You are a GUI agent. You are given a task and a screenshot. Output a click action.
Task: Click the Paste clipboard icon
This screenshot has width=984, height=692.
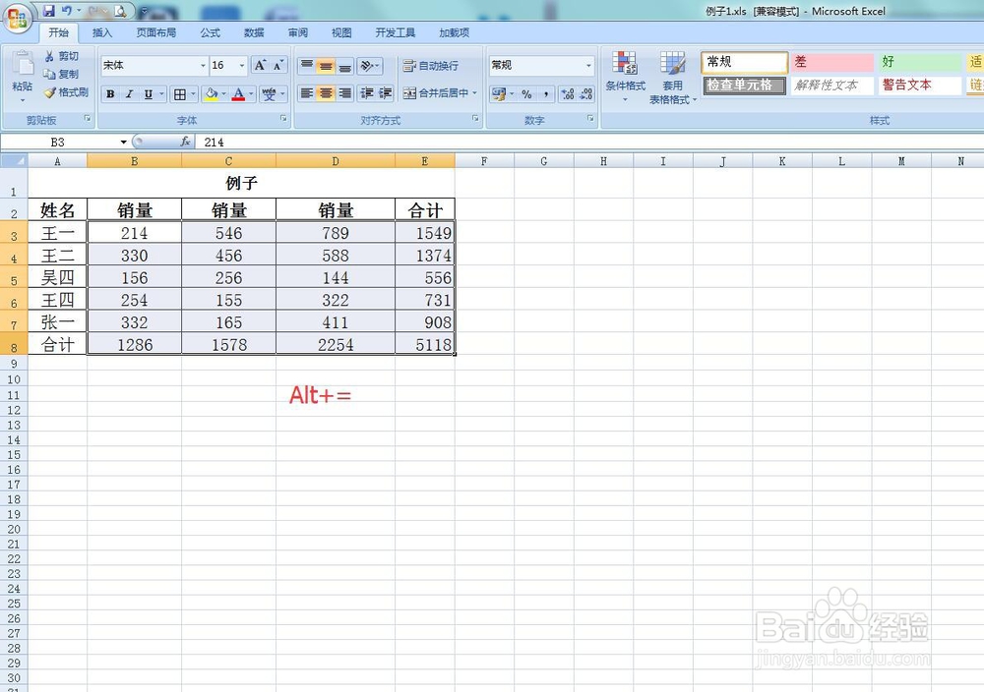[23, 64]
